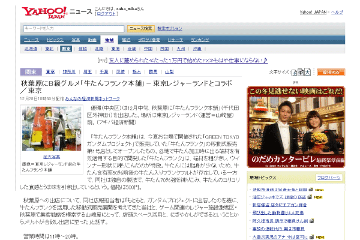Click the Yahoo! JAPAN logo
360x240 pixels.
(44, 13)
